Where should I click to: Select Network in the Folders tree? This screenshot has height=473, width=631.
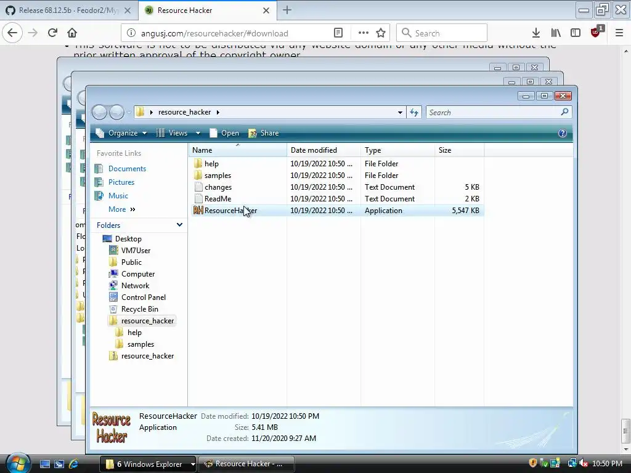[135, 286]
